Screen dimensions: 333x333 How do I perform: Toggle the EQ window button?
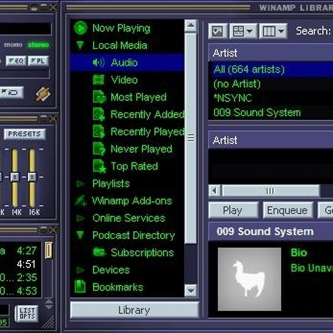pyautogui.click(x=16, y=61)
